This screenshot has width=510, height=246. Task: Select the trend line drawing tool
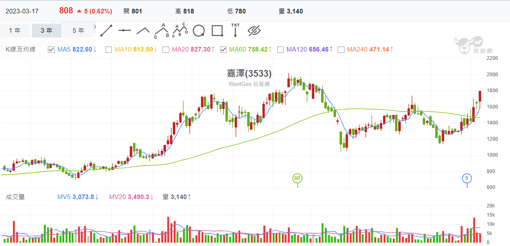click(x=106, y=31)
